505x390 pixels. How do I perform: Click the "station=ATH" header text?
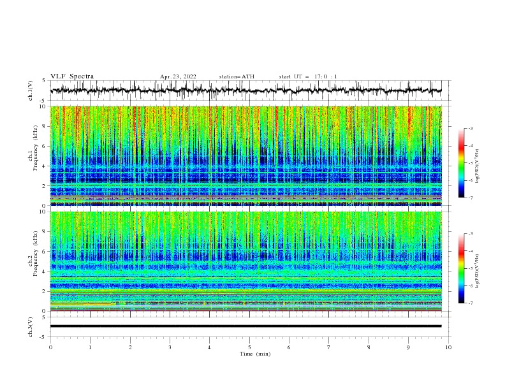coord(237,76)
